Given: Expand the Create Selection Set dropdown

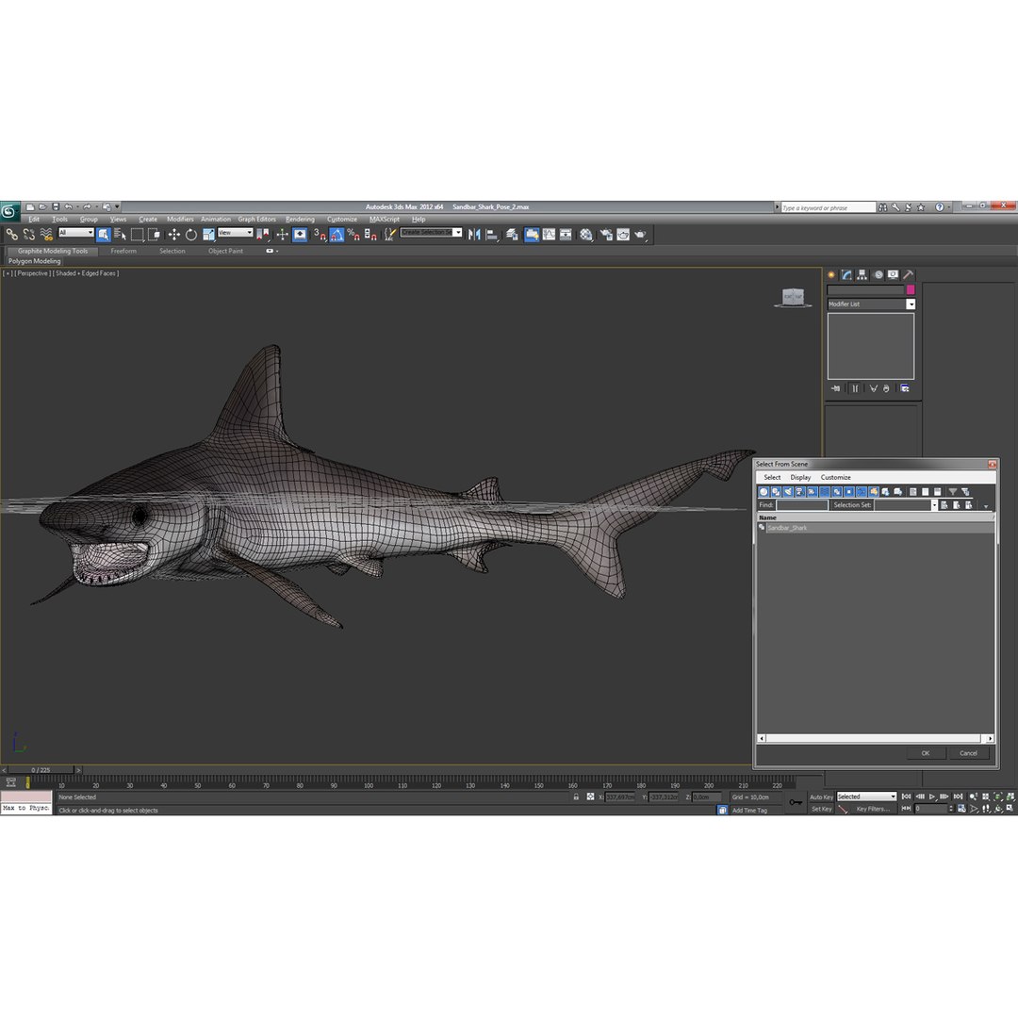Looking at the screenshot, I should [458, 233].
